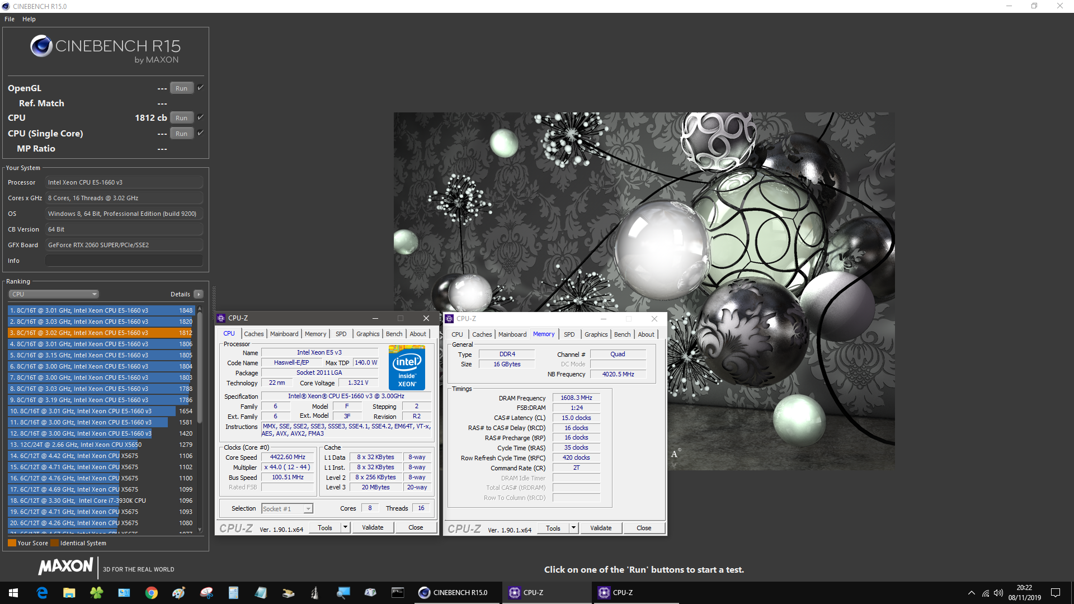Select highlighted ranking row 3 scoring 1812
Image resolution: width=1074 pixels, height=604 pixels.
tap(101, 333)
